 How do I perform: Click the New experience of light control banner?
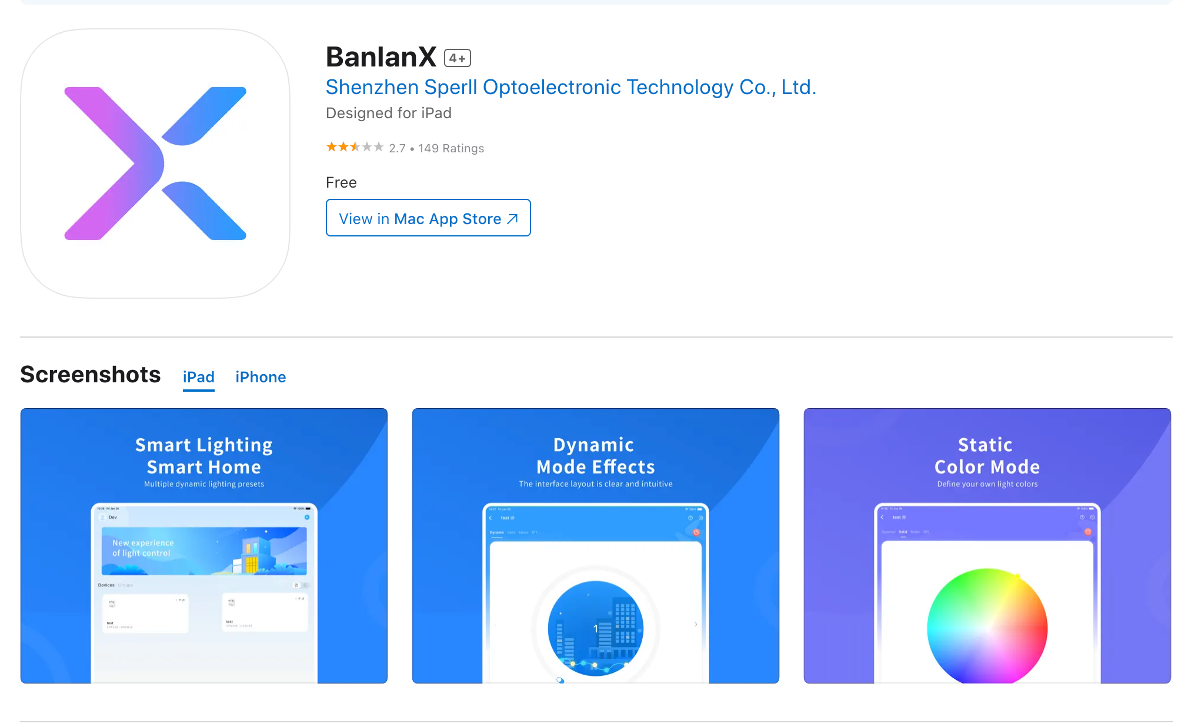click(x=203, y=551)
